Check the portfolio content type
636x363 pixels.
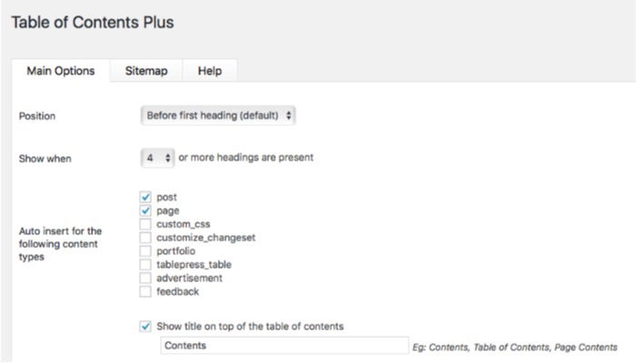tap(145, 250)
